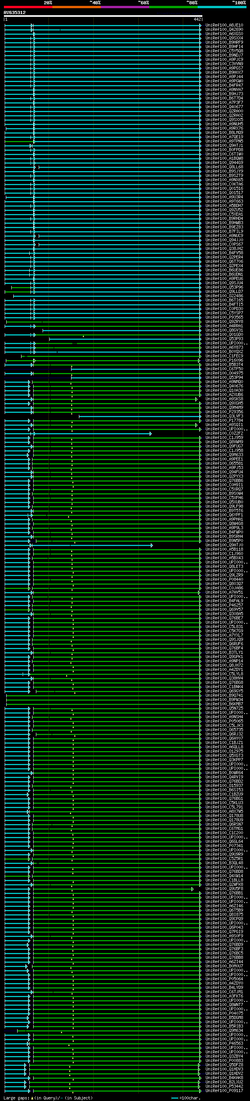250x1101 pixels.
Task: Click the cyan ~100% identity legend bar
Action: coord(222,7)
